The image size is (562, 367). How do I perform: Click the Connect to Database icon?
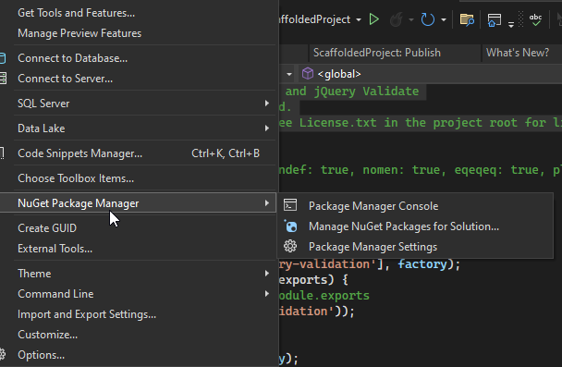point(3,58)
